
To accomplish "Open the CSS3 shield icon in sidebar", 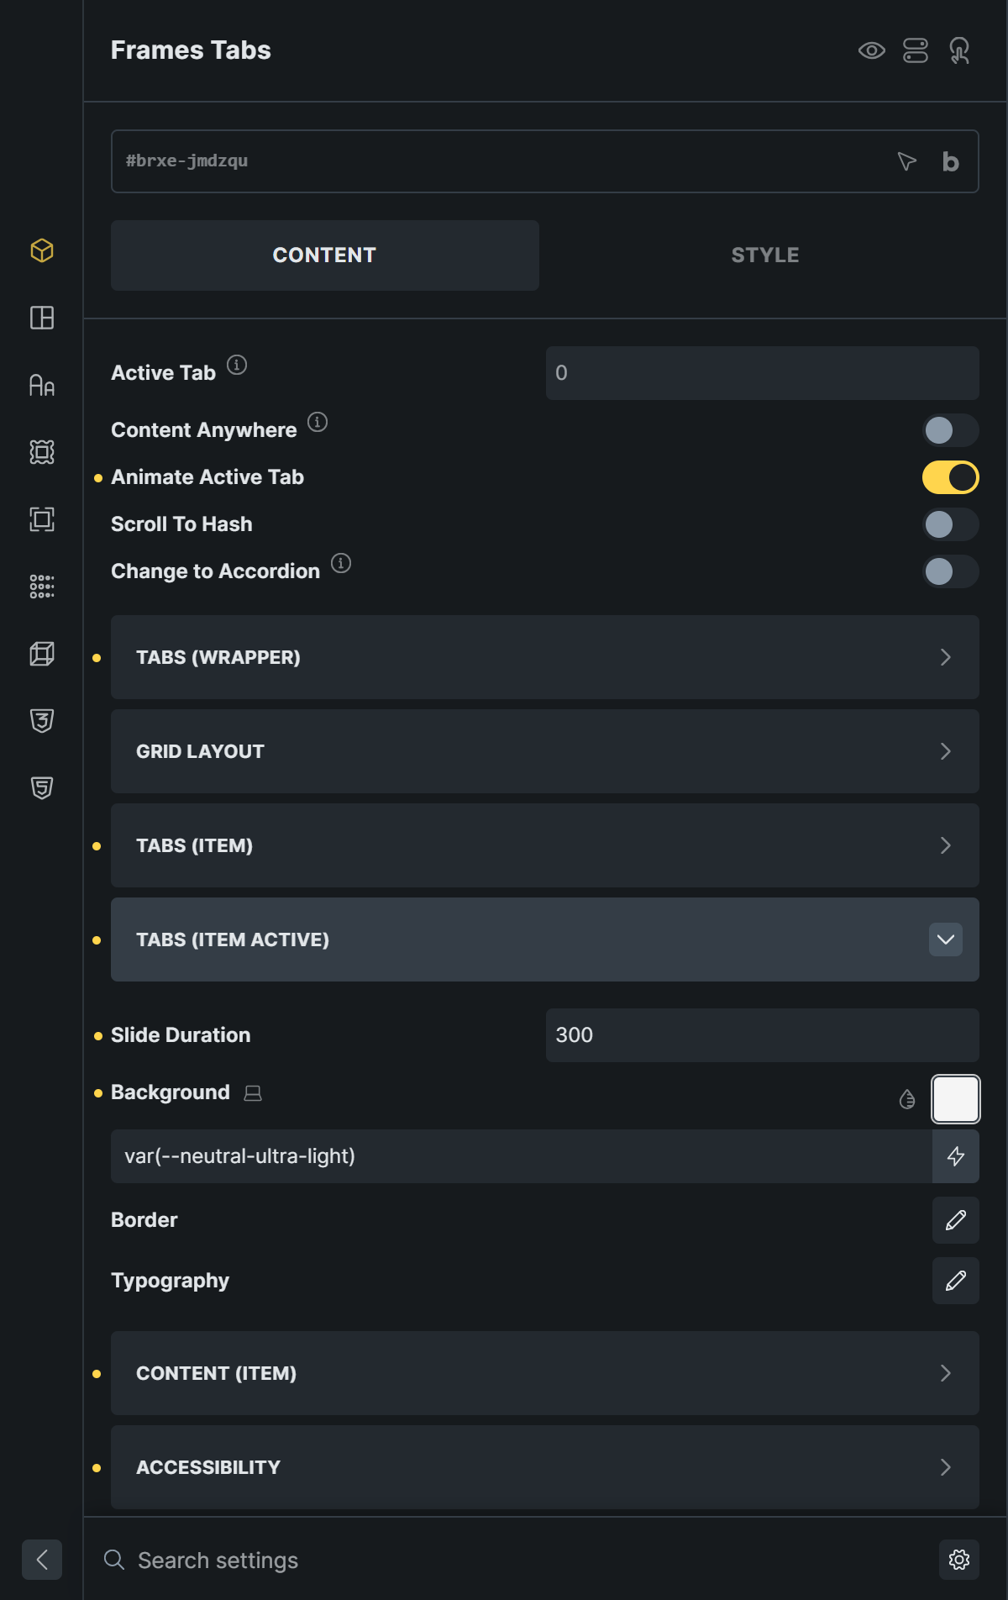I will tap(42, 721).
